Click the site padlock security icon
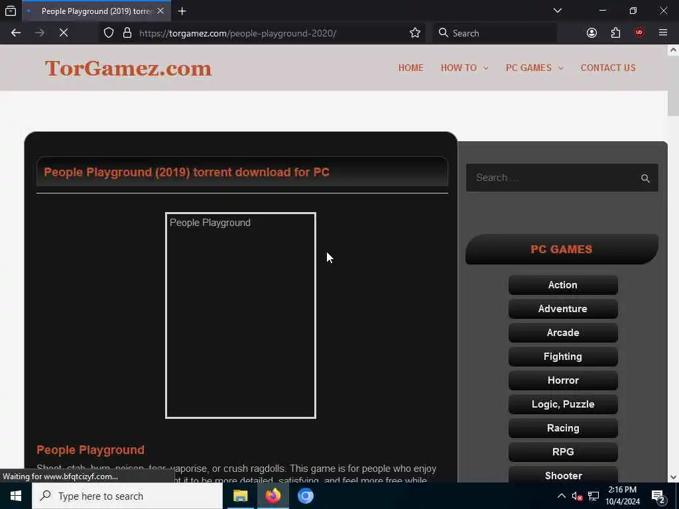 pyautogui.click(x=127, y=33)
